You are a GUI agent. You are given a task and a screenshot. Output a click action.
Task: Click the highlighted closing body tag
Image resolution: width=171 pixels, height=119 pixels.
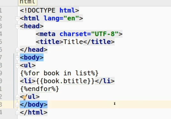coord(34,104)
